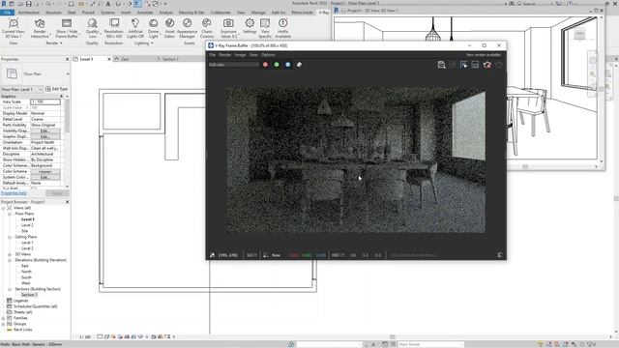The image size is (619, 348).
Task: Toggle the blue channel in Frame Buffer
Action: click(x=288, y=65)
